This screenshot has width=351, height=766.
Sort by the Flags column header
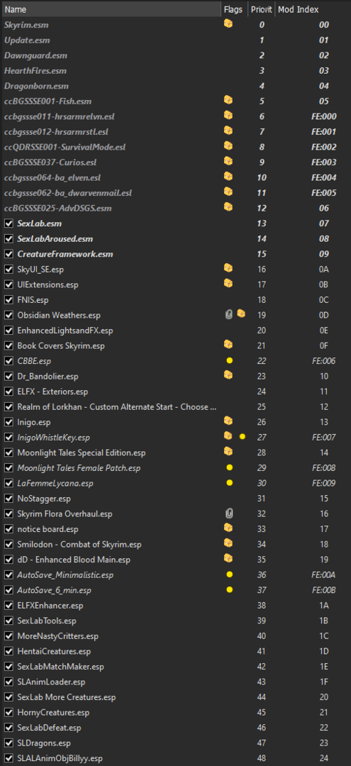[234, 9]
